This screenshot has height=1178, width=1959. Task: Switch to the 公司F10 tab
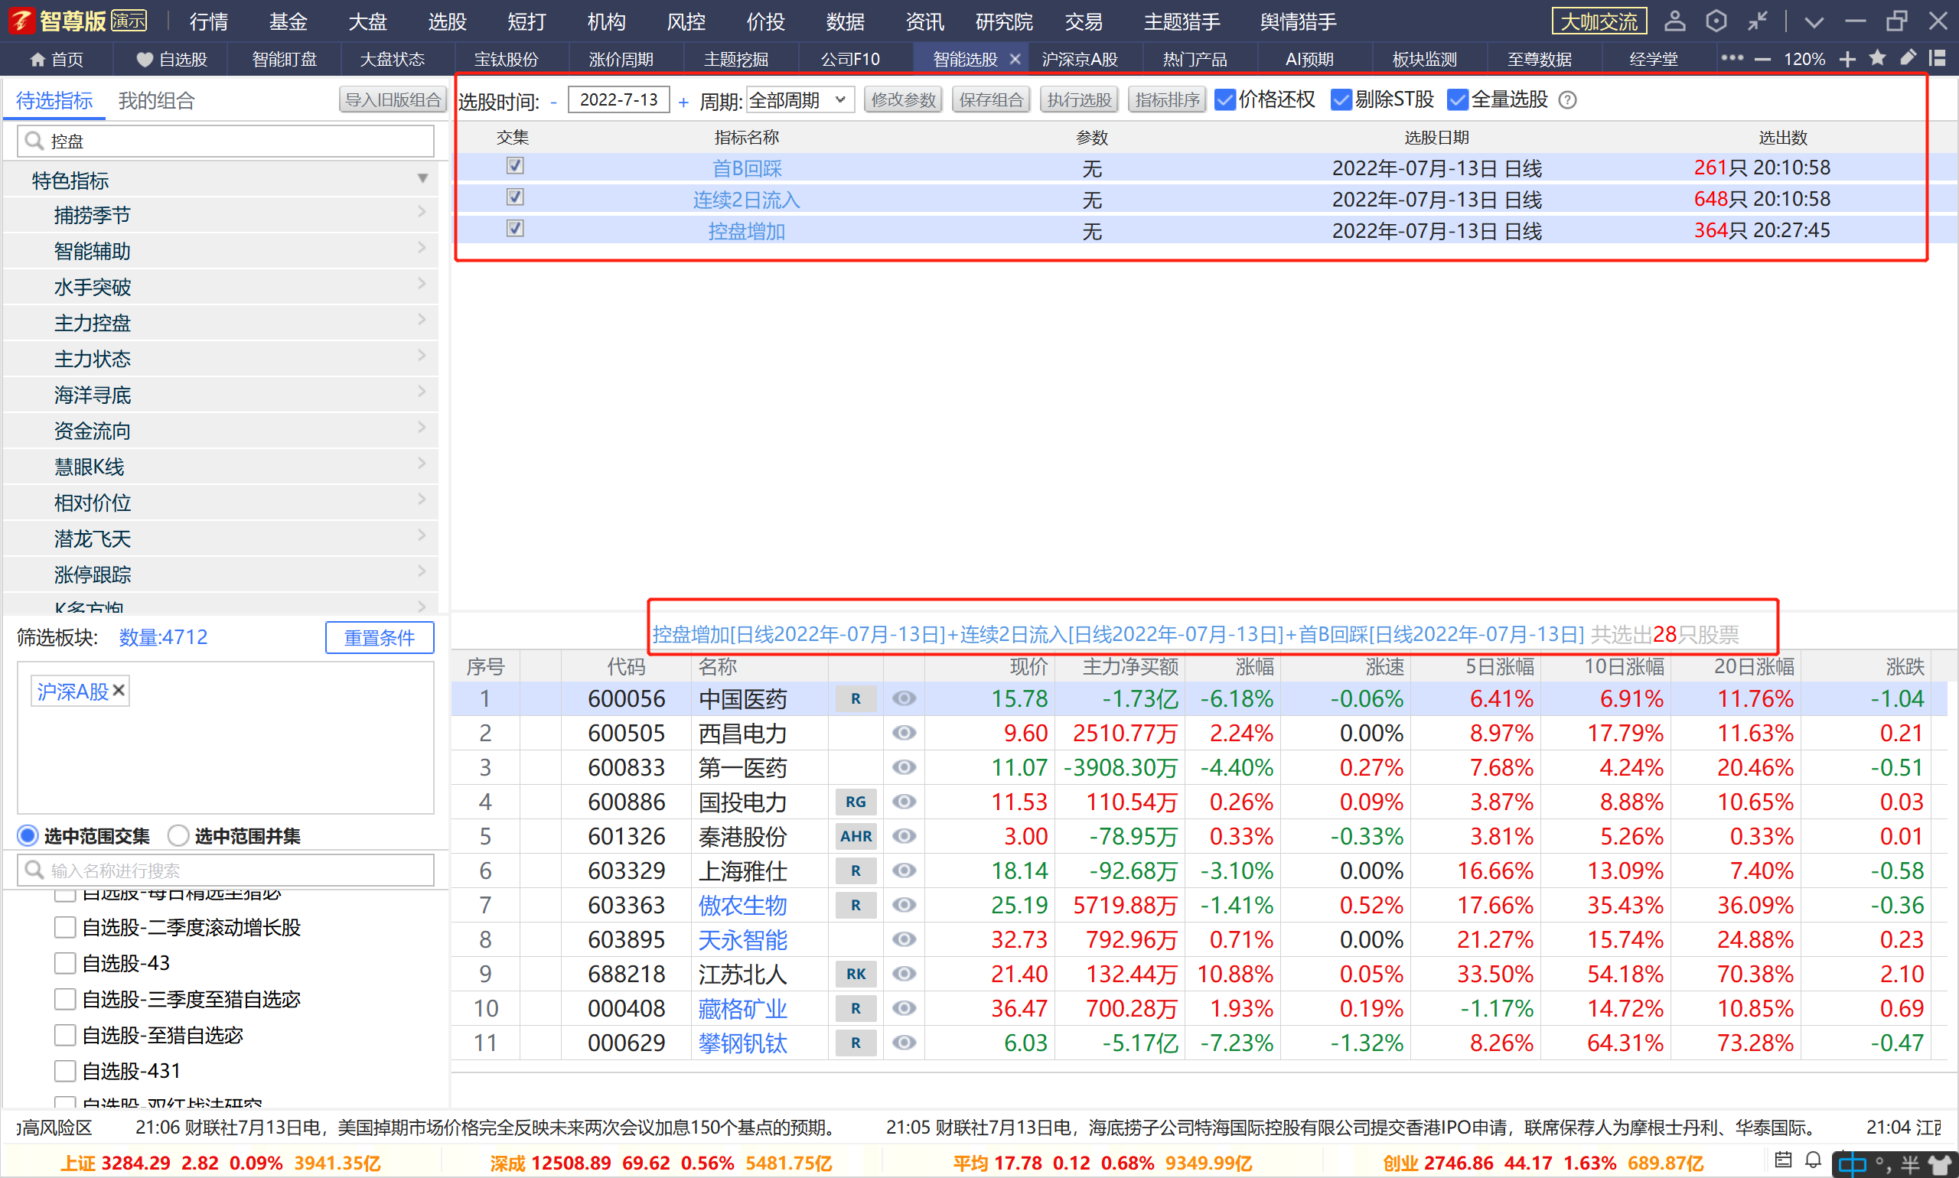(x=849, y=60)
